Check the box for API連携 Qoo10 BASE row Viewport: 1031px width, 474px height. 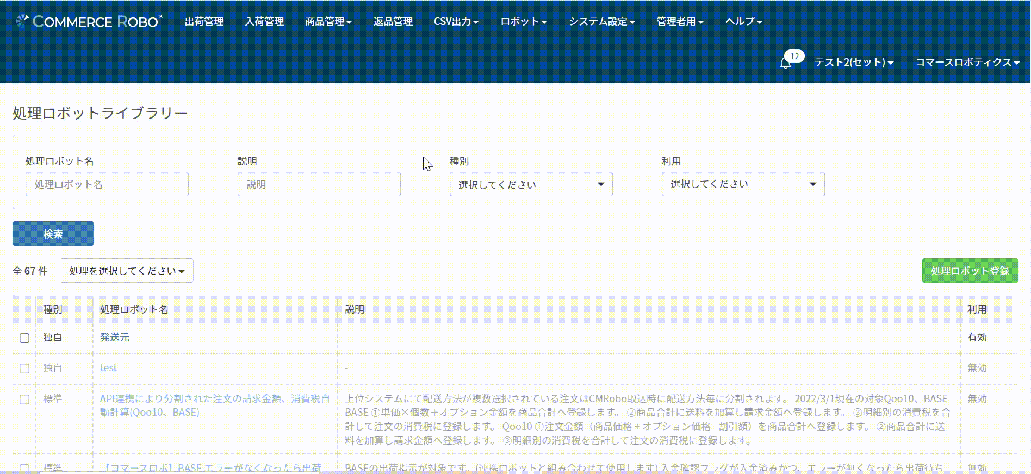(x=24, y=400)
